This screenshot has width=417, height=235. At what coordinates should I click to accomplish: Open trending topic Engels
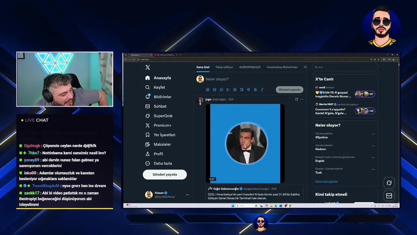320,161
